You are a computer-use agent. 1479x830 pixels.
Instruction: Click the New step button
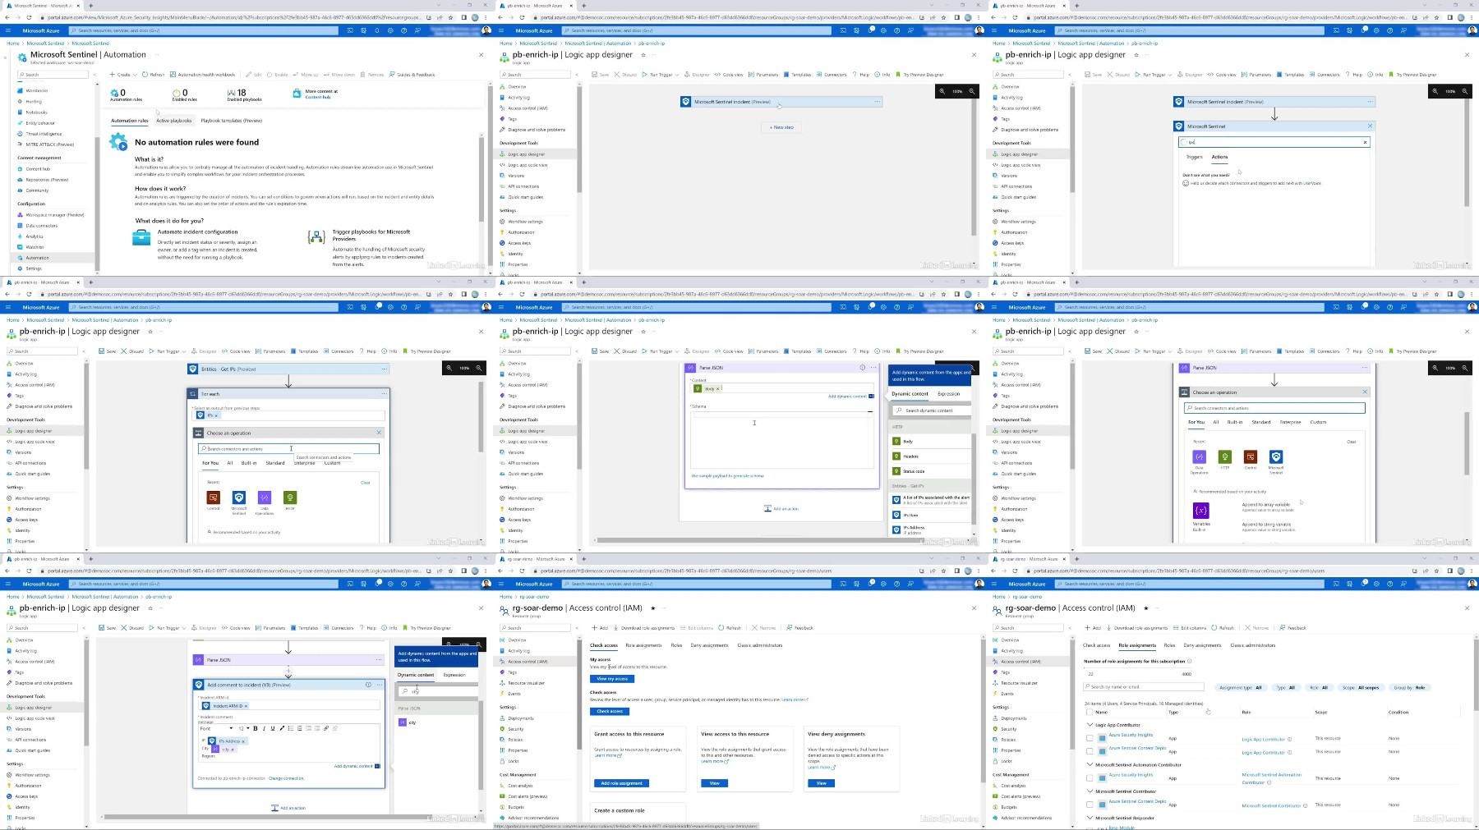click(781, 127)
